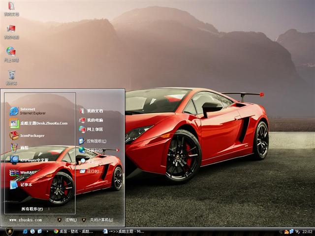Open the My Computer desktop icon
The image size is (315, 236).
(x=11, y=31)
